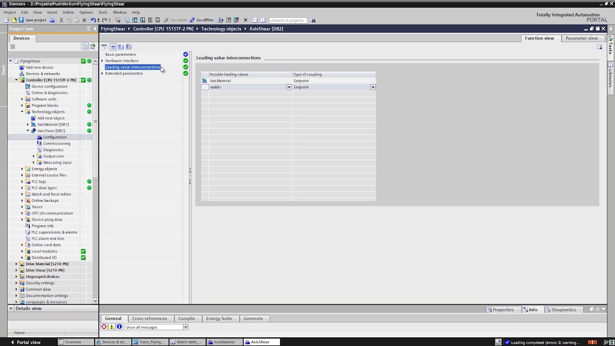The width and height of the screenshot is (615, 346).
Task: Click Go online in the toolbar
Action: tap(175, 20)
